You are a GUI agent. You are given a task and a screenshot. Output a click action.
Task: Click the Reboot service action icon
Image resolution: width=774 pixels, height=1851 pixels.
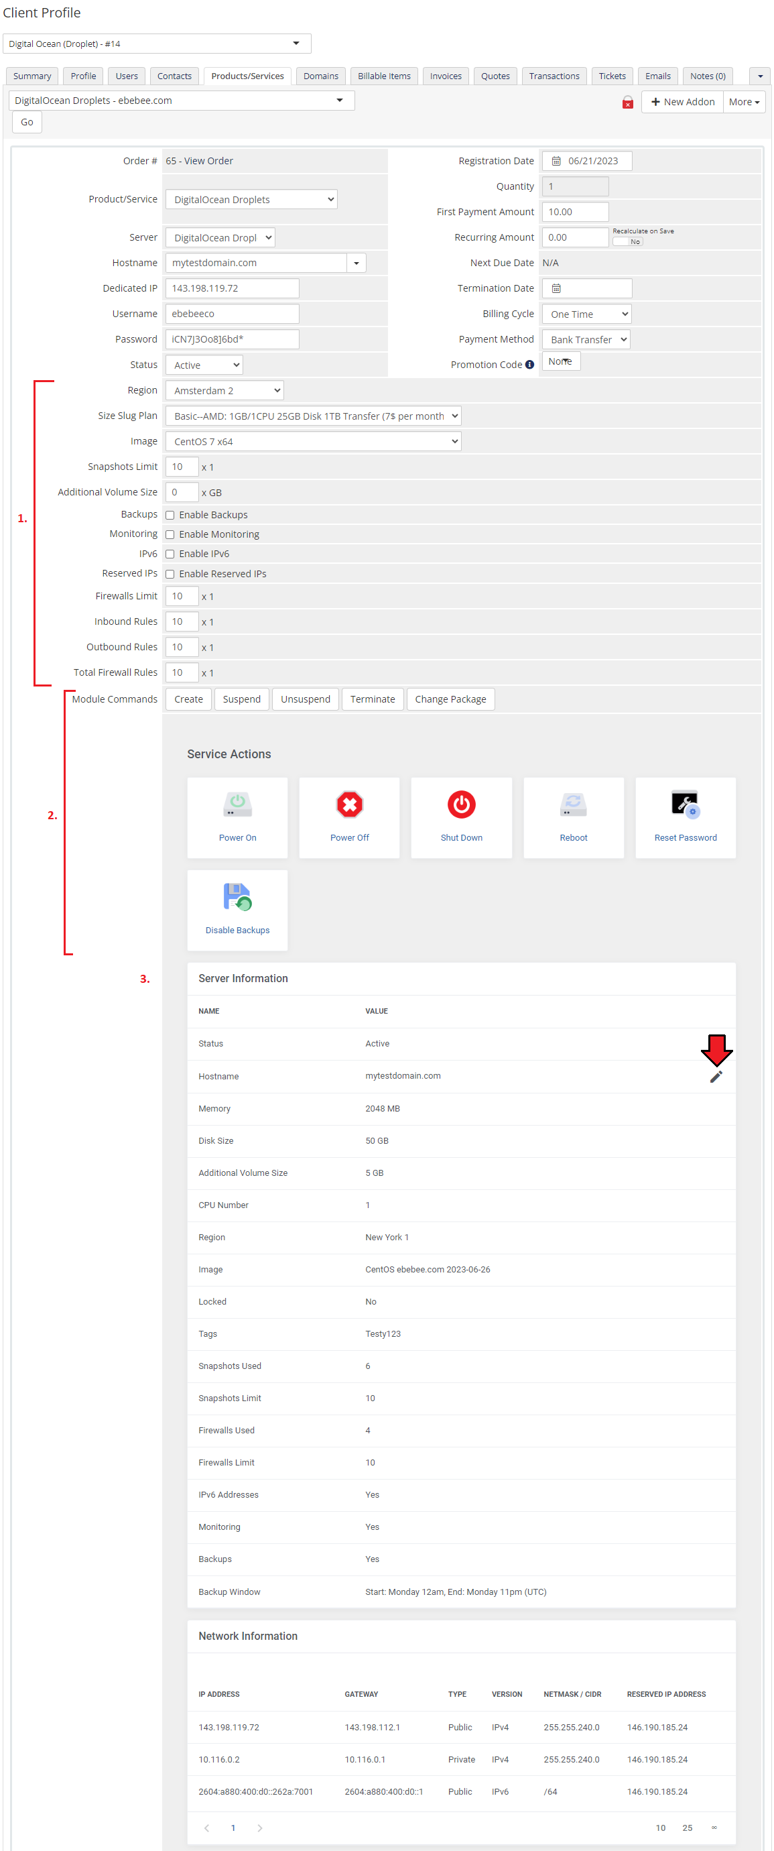(x=574, y=804)
